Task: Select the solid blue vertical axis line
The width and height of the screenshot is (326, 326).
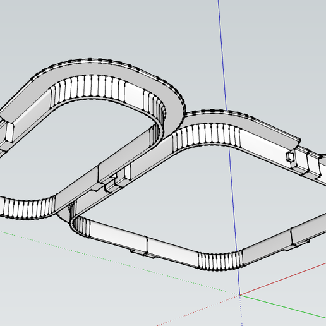Action: 229,147
